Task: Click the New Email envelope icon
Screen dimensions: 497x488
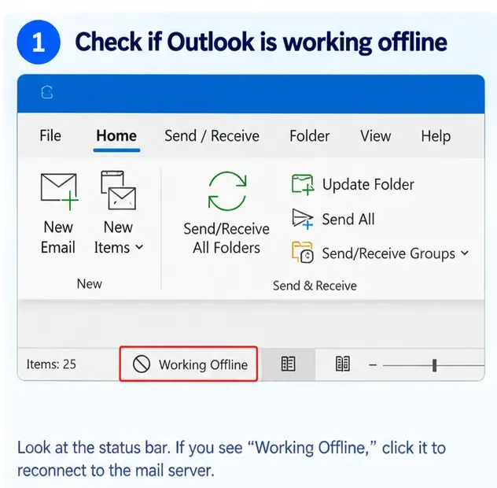Action: [x=59, y=191]
